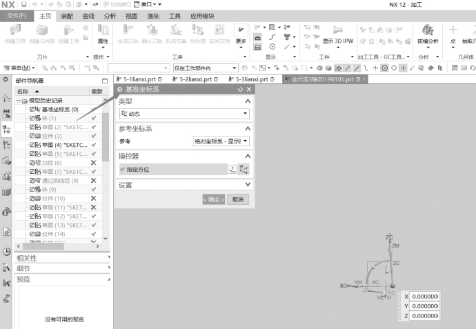Click the point dialog icon beside 指定方位
Image resolution: width=476 pixels, height=329 pixels.
coord(232,170)
